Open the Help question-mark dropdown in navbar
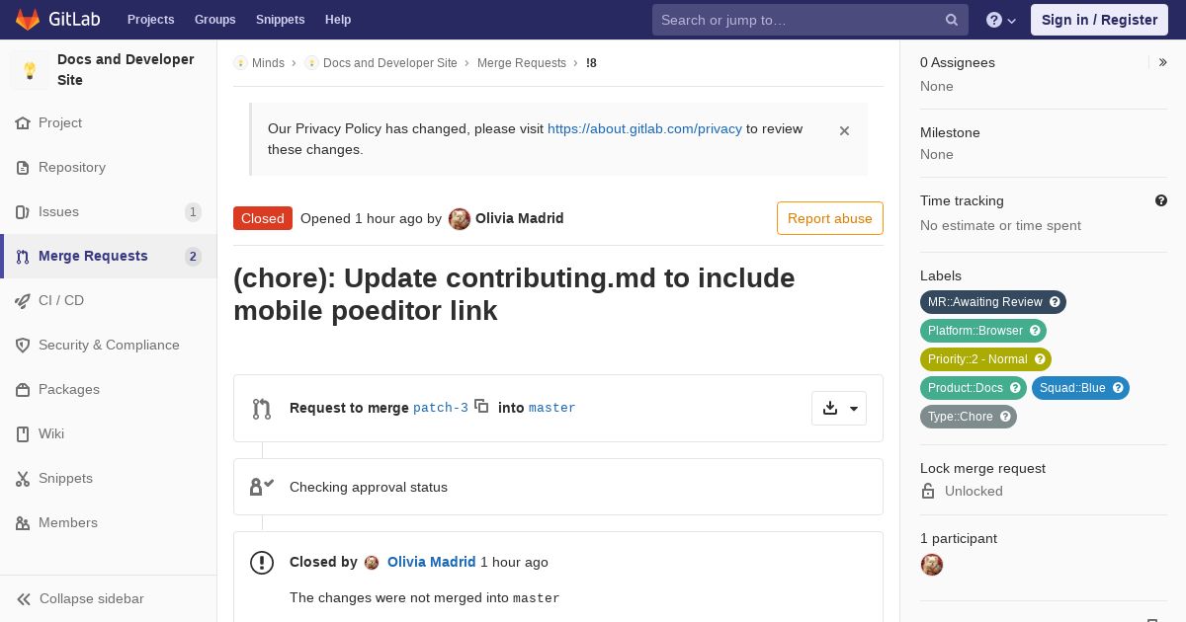Image resolution: width=1186 pixels, height=622 pixels. (x=1001, y=20)
